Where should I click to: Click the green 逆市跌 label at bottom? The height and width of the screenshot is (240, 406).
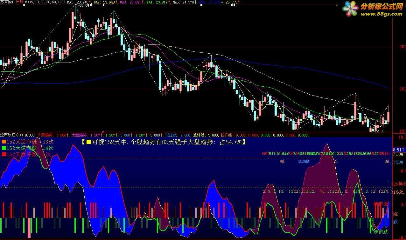[x=381, y=232]
